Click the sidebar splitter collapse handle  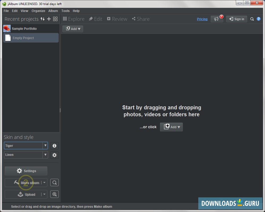tap(60, 110)
